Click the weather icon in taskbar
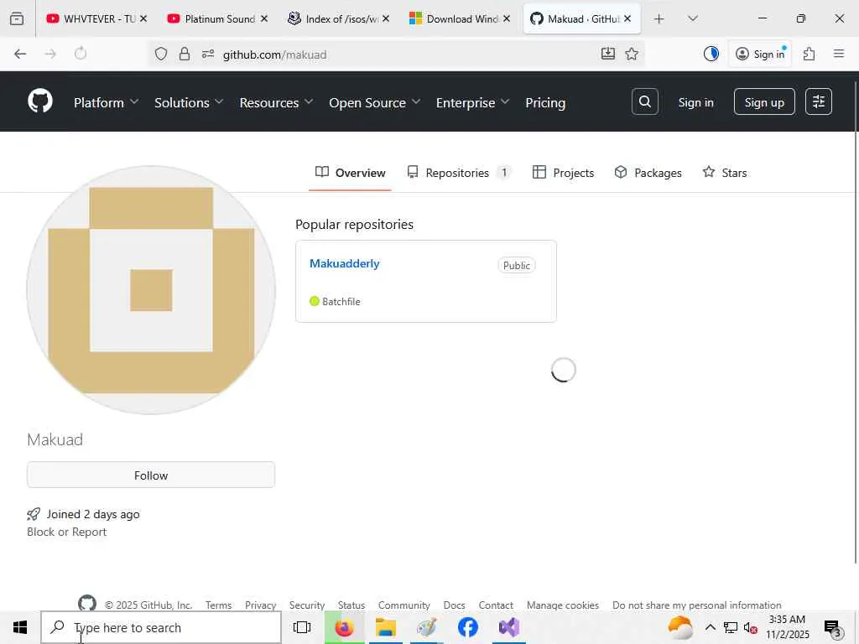Viewport: 859px width, 644px height. coord(679,627)
